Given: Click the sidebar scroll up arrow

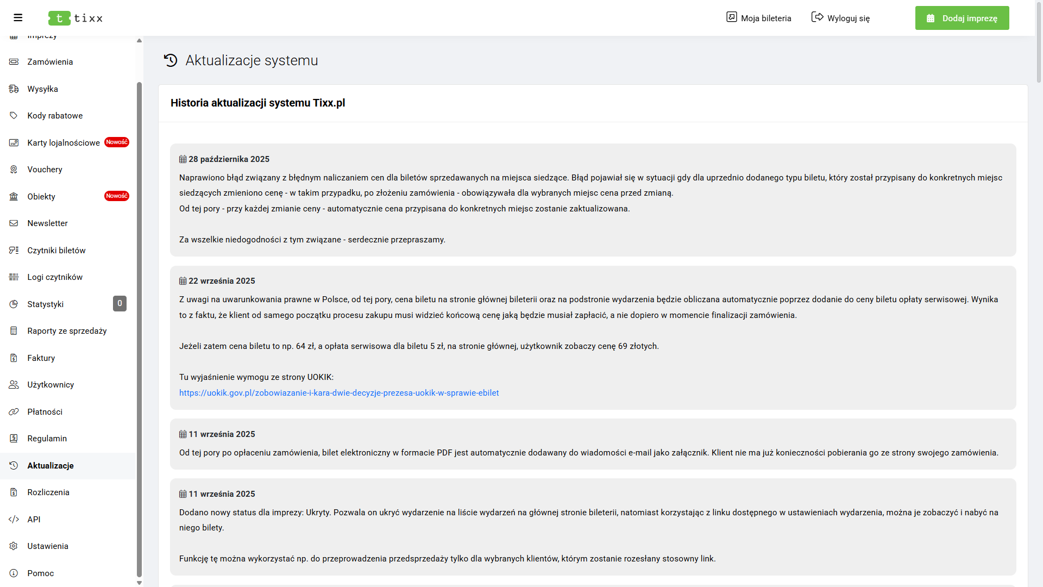Looking at the screenshot, I should coord(139,41).
